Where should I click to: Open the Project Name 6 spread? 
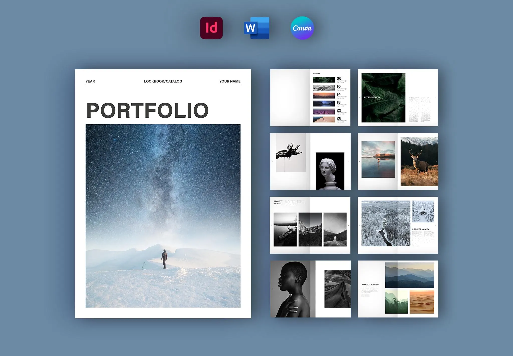tap(398, 289)
